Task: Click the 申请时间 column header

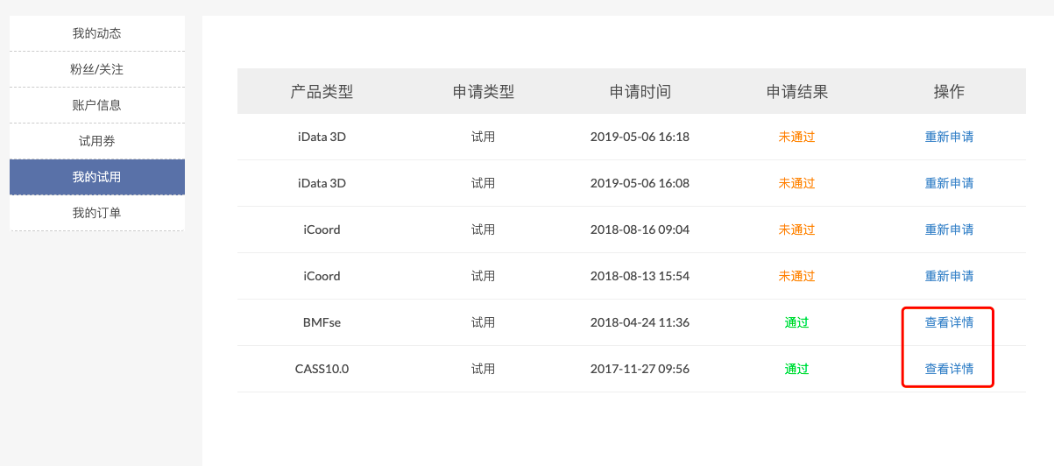Action: pos(640,92)
